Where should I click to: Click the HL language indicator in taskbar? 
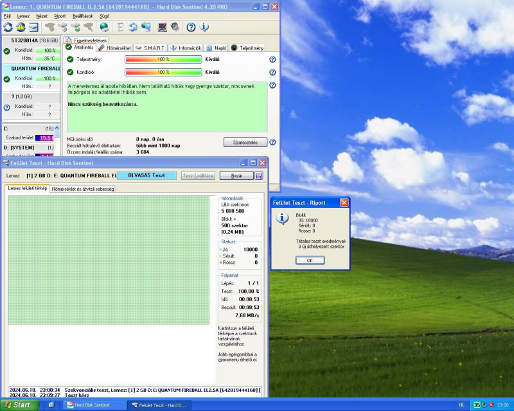[461, 405]
